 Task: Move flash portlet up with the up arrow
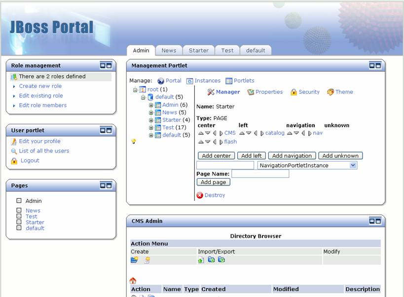pyautogui.click(x=201, y=142)
